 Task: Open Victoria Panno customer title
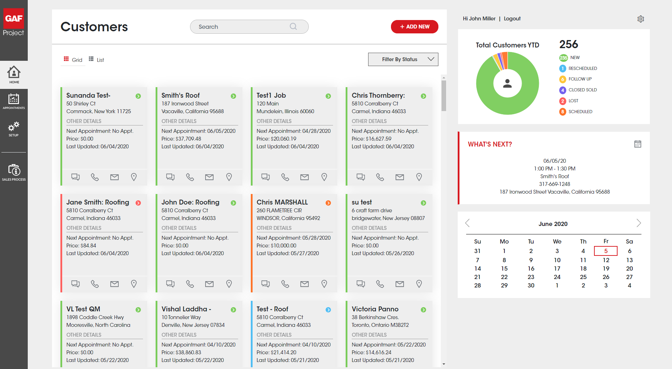point(375,309)
